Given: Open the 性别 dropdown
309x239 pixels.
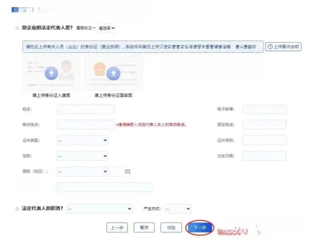Looking at the screenshot, I should pos(82,156).
